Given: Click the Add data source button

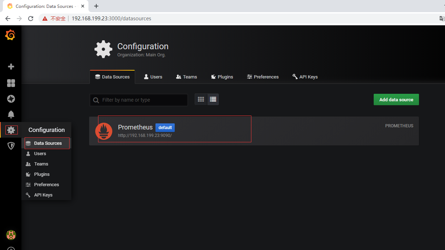Looking at the screenshot, I should pos(396,100).
